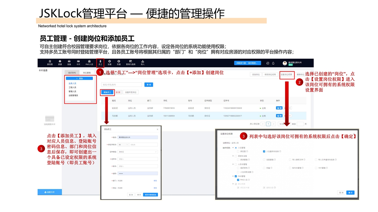The width and height of the screenshot is (378, 212).
Task: Open the 导入 import icon
Action: pos(142,63)
